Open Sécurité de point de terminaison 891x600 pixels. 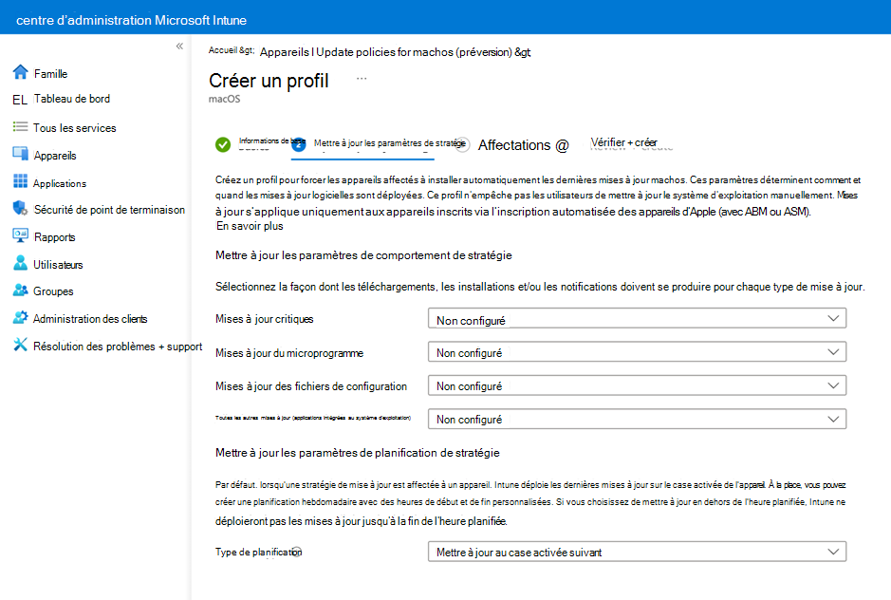(109, 210)
